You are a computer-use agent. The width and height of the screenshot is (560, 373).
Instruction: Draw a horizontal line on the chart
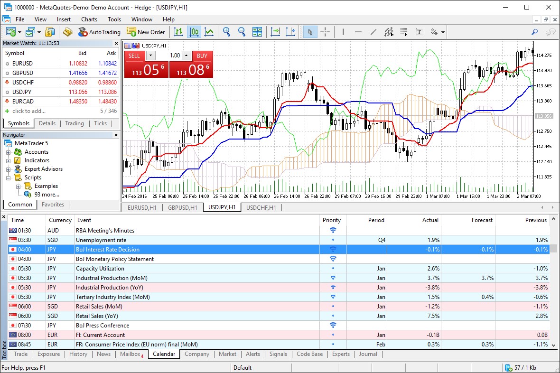tap(359, 32)
